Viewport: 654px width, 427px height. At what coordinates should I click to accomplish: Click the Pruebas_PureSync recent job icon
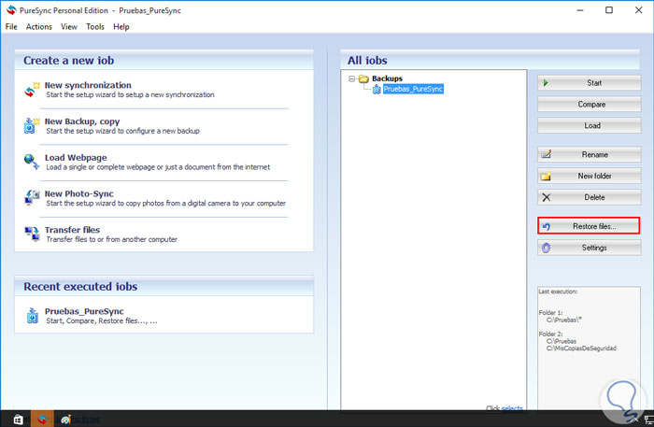pyautogui.click(x=32, y=316)
